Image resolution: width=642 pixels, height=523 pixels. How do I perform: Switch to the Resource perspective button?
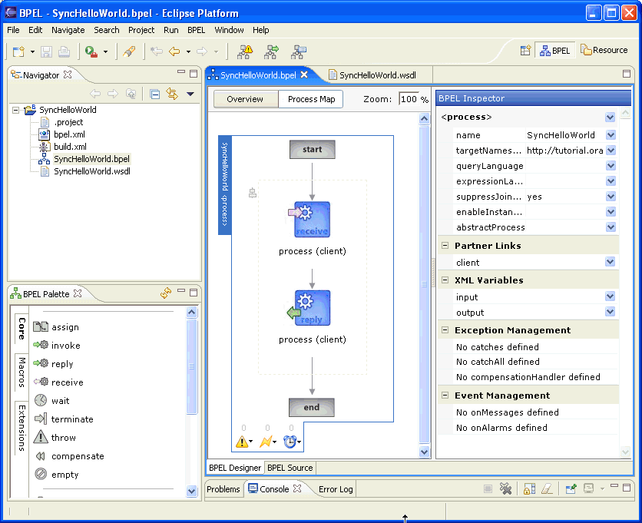point(604,51)
